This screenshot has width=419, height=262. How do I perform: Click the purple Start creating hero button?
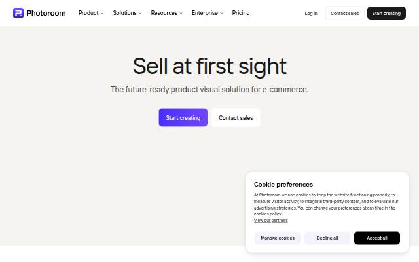[x=183, y=118]
